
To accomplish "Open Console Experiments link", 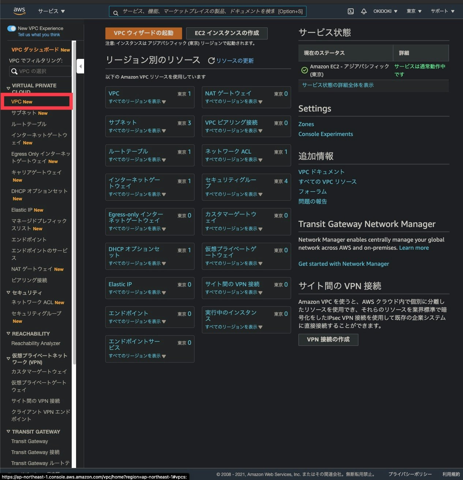I will click(x=325, y=134).
